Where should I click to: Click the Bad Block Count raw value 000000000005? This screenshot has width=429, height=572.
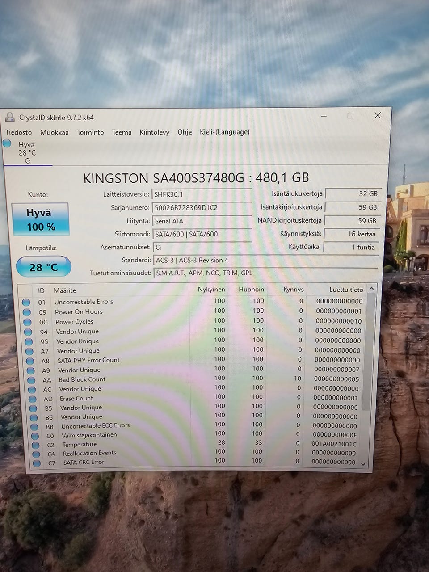click(336, 379)
